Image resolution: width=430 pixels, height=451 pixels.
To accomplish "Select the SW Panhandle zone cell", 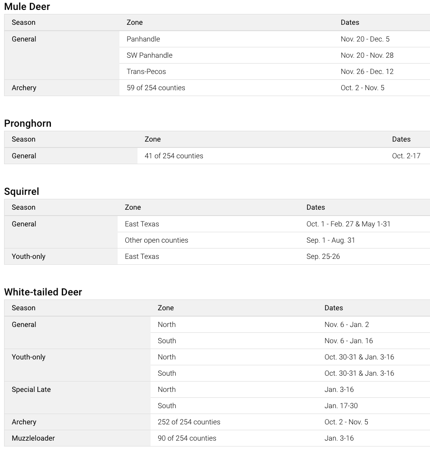I will (150, 55).
